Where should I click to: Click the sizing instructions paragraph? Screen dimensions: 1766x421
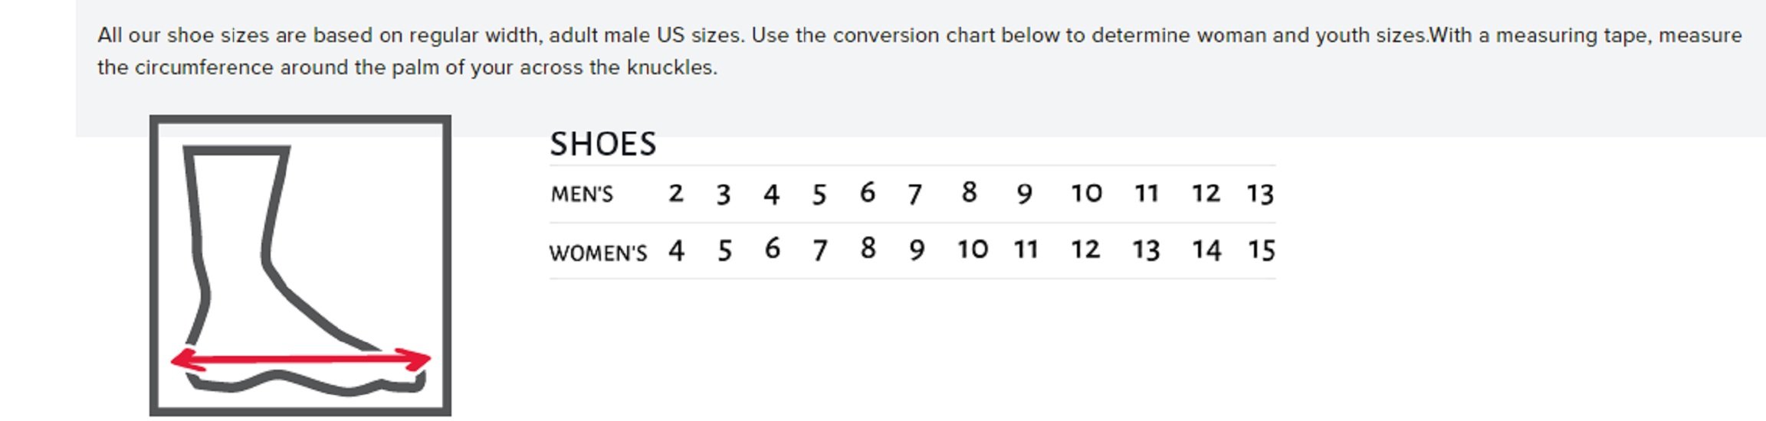click(919, 51)
